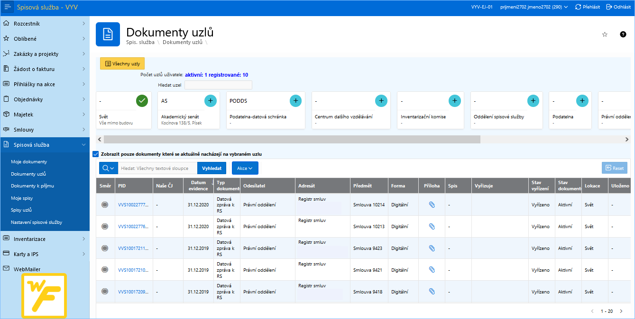The image size is (635, 319).
Task: Click the green checkmark on Svět node
Action: pos(142,101)
